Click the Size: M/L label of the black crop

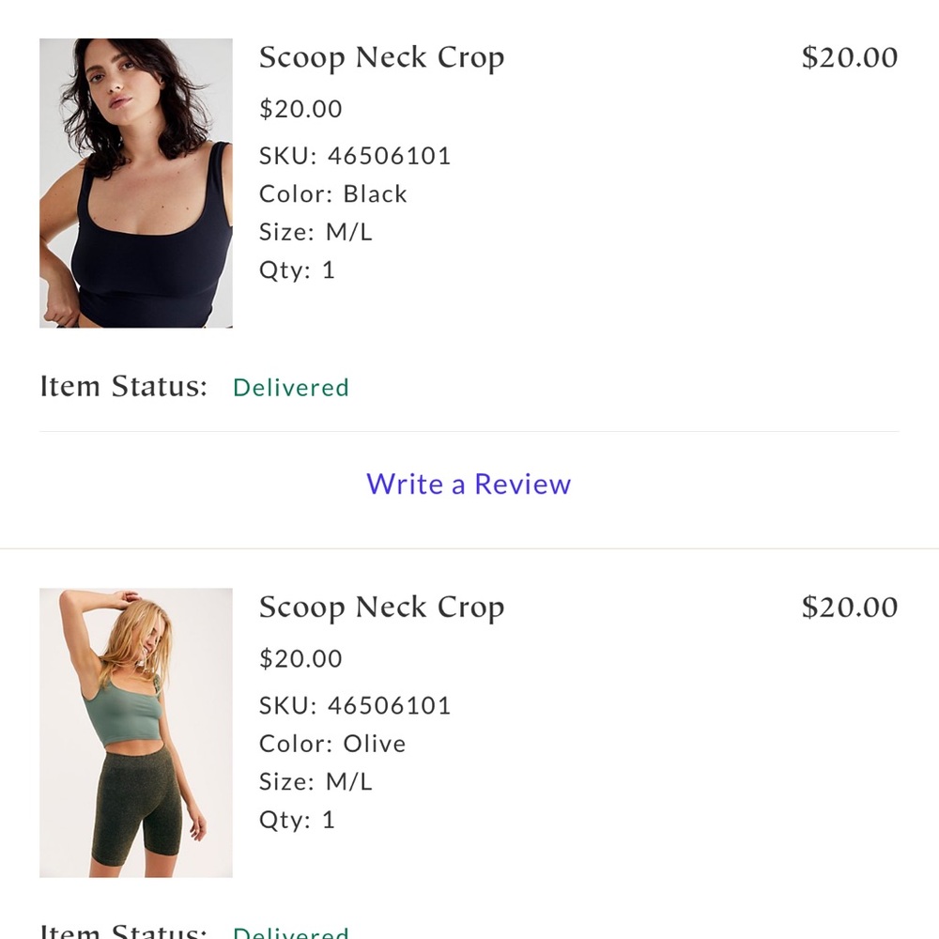(316, 232)
